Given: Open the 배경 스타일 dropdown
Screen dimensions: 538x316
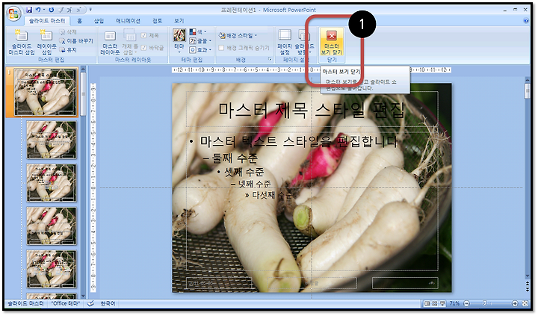Looking at the screenshot, I should [x=238, y=35].
